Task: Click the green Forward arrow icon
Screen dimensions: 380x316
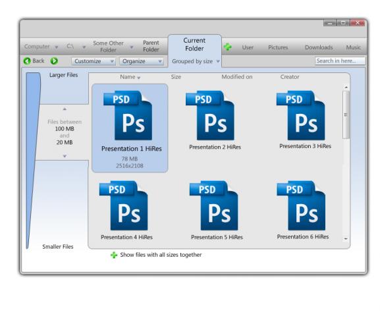Action: point(54,61)
